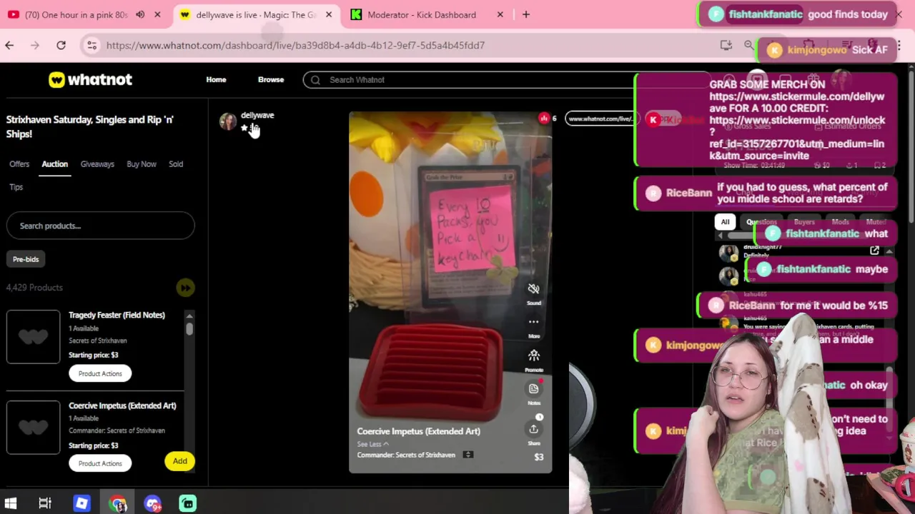The height and width of the screenshot is (514, 915).
Task: Open the teal chat app on taskbar
Action: pyautogui.click(x=187, y=504)
